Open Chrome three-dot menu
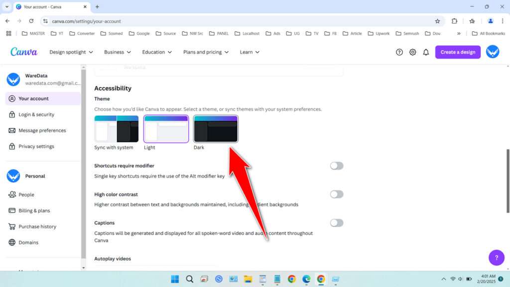 click(x=503, y=21)
